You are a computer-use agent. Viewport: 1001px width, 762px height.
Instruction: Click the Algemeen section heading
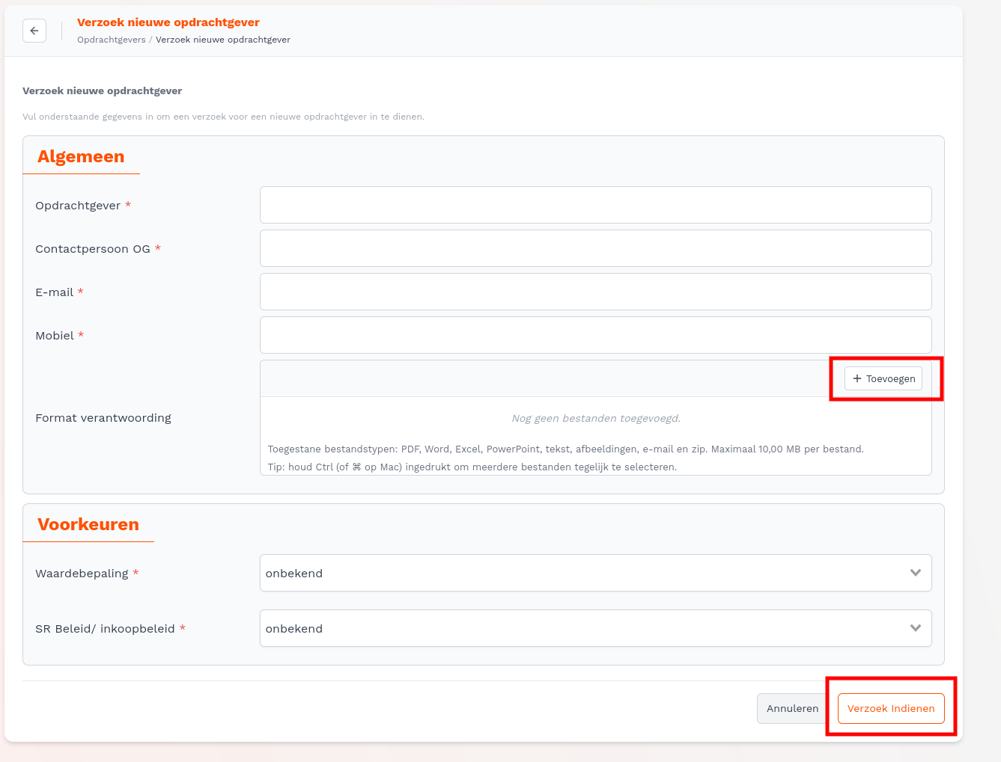click(81, 156)
